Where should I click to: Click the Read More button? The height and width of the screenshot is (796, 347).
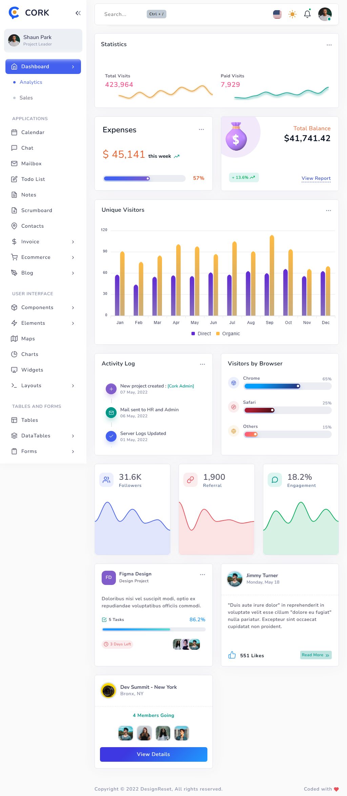tap(316, 655)
